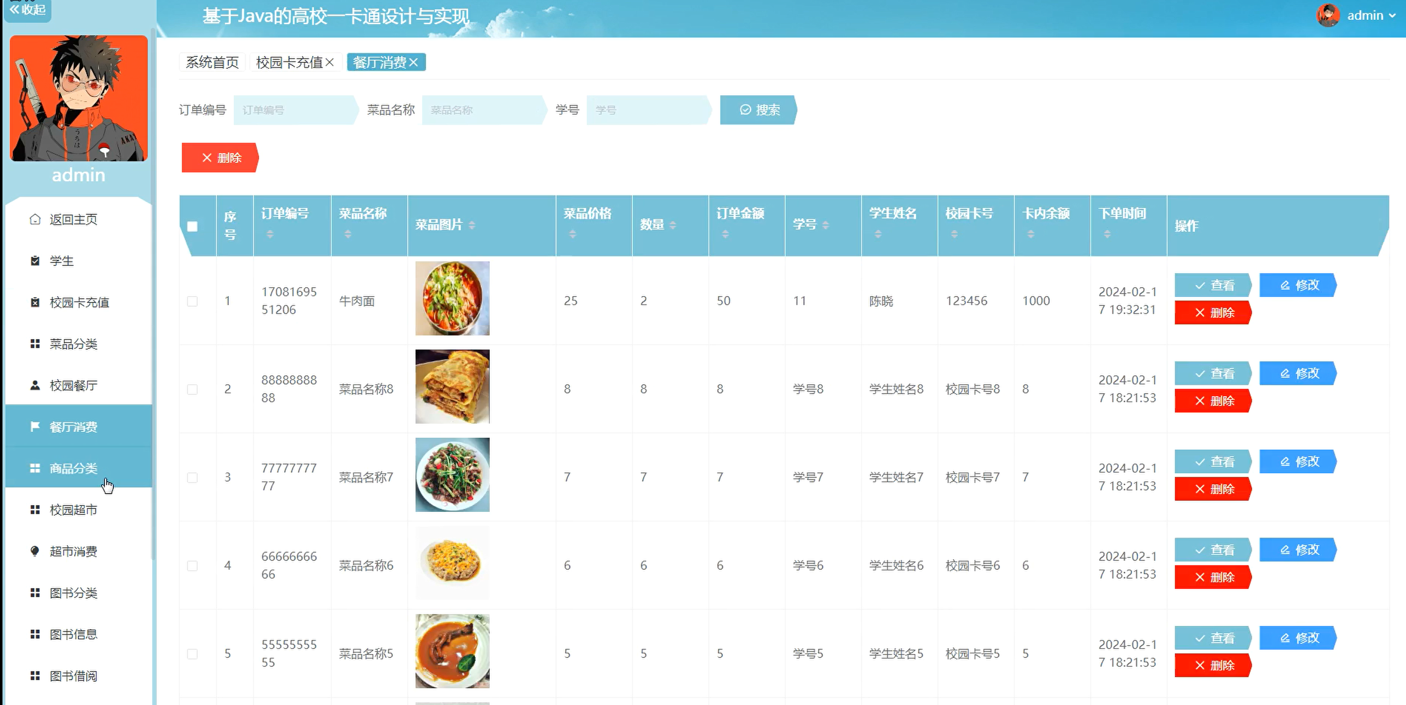
Task: Check the row 2 菜品名称8 checkbox
Action: 192,389
